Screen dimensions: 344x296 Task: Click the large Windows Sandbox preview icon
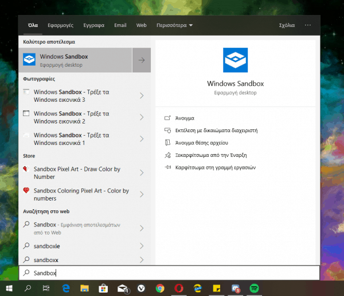click(x=235, y=60)
